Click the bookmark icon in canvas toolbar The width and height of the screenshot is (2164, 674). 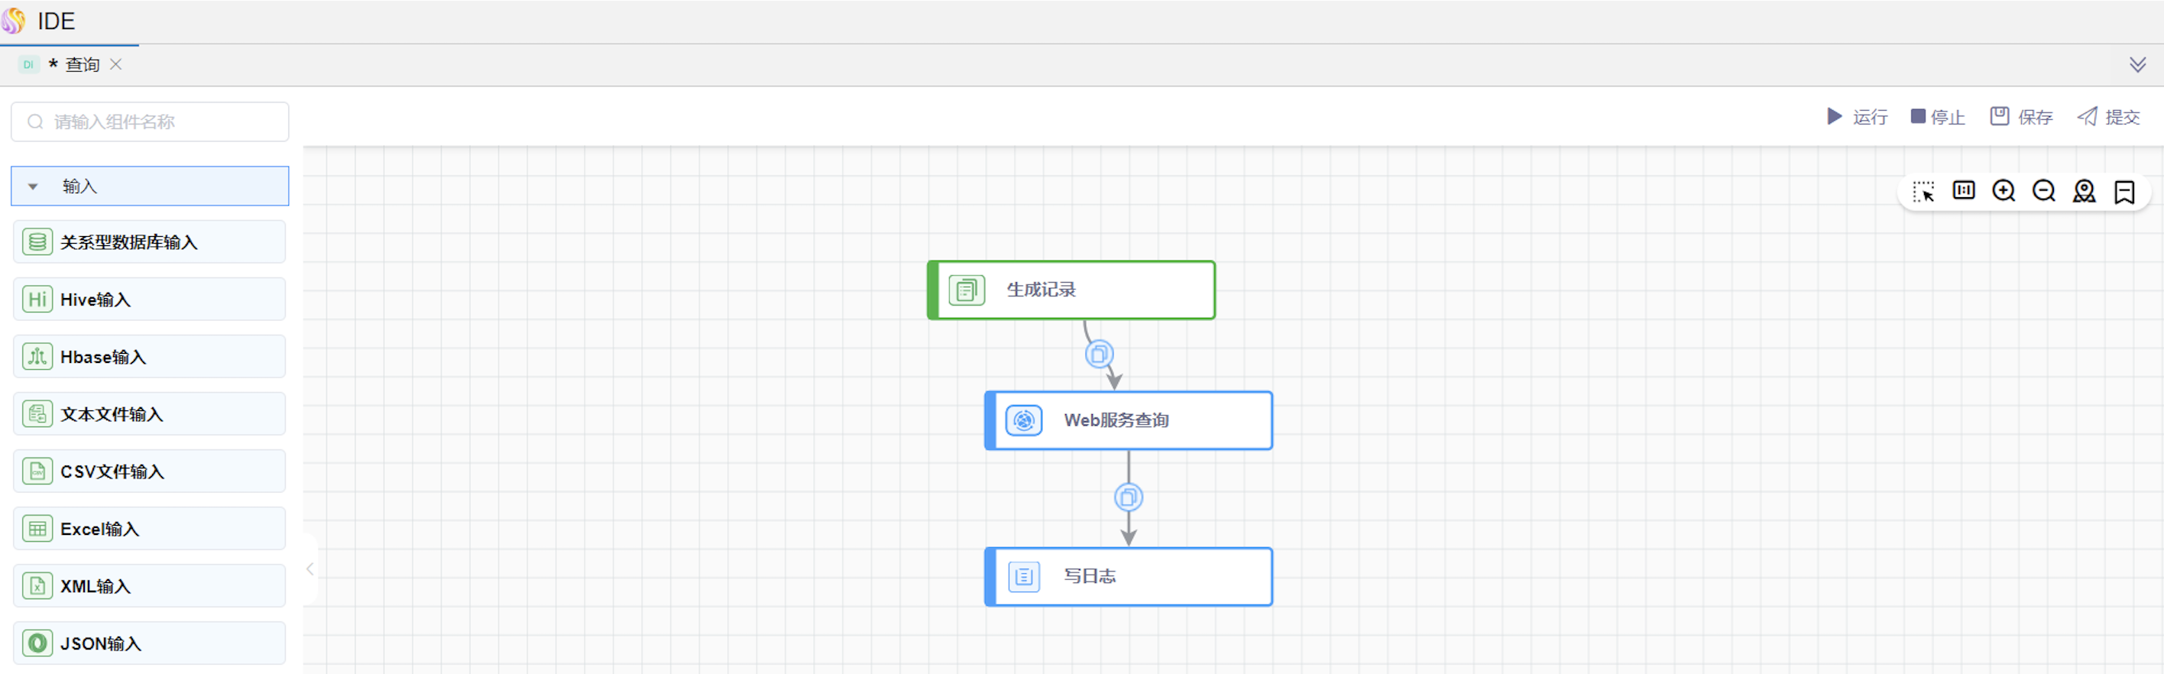point(2124,193)
